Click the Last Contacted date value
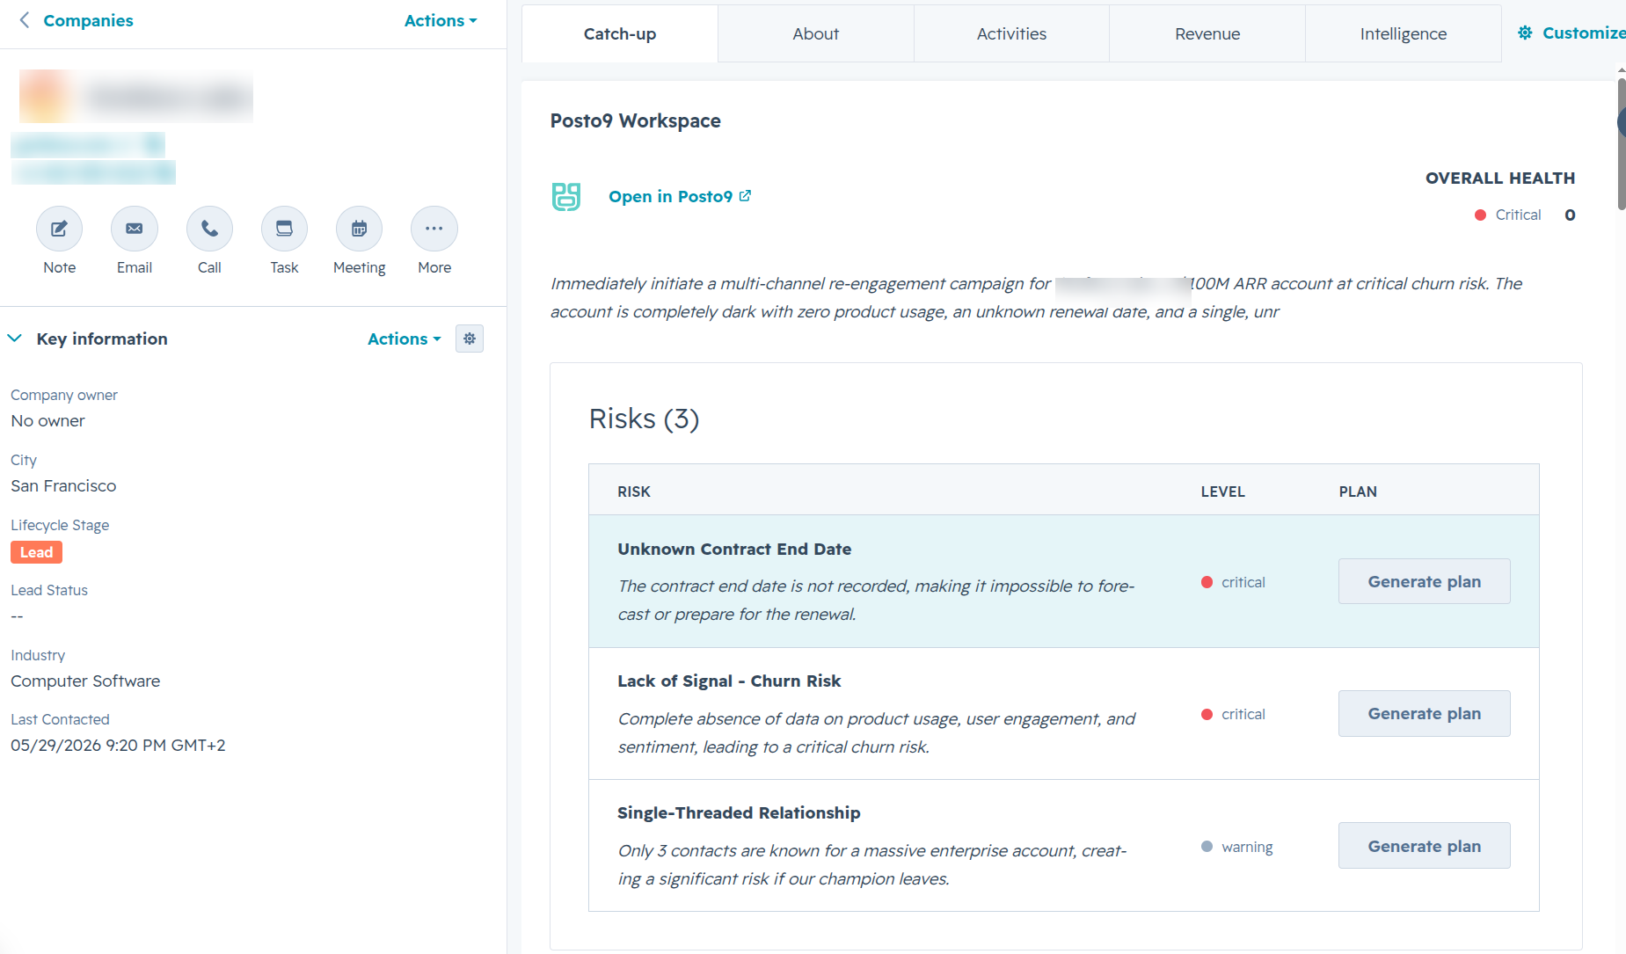This screenshot has height=954, width=1626. (x=118, y=745)
